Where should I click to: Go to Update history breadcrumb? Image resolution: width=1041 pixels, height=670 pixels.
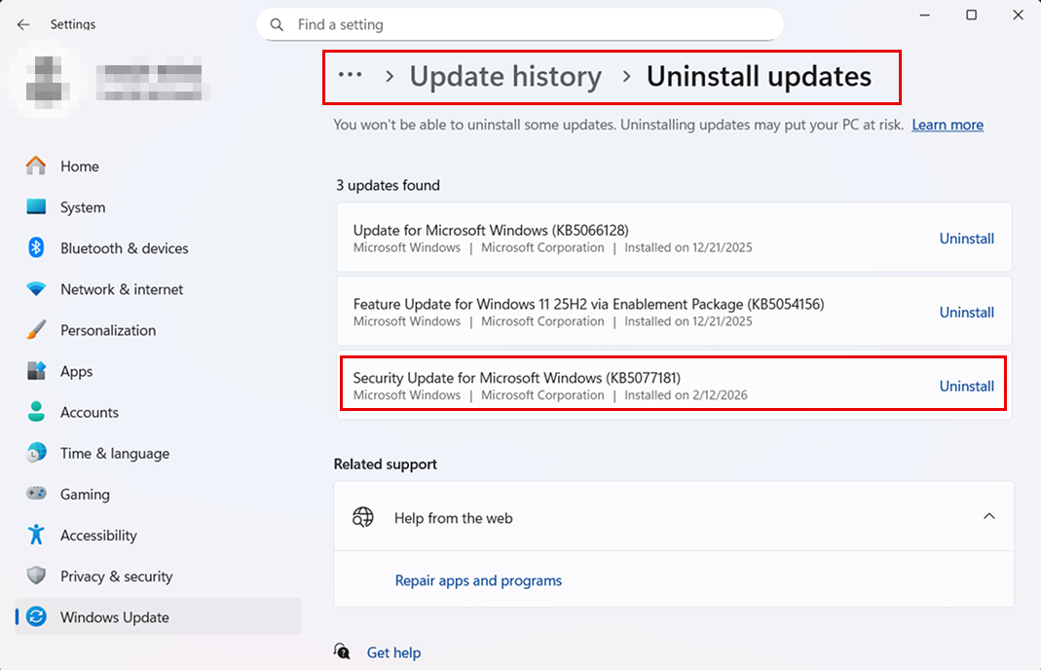coord(505,76)
